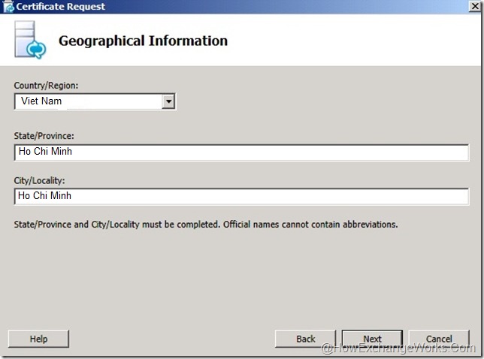Focus the City/Locality text field
Viewport: 484px width, 359px height.
click(240, 196)
